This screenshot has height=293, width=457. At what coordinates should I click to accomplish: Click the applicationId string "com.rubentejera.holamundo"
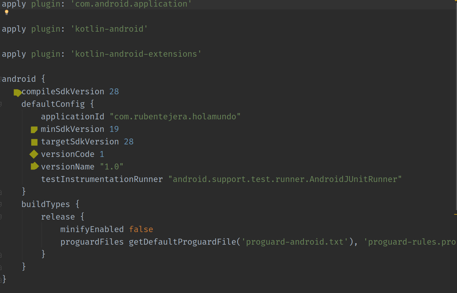point(175,117)
